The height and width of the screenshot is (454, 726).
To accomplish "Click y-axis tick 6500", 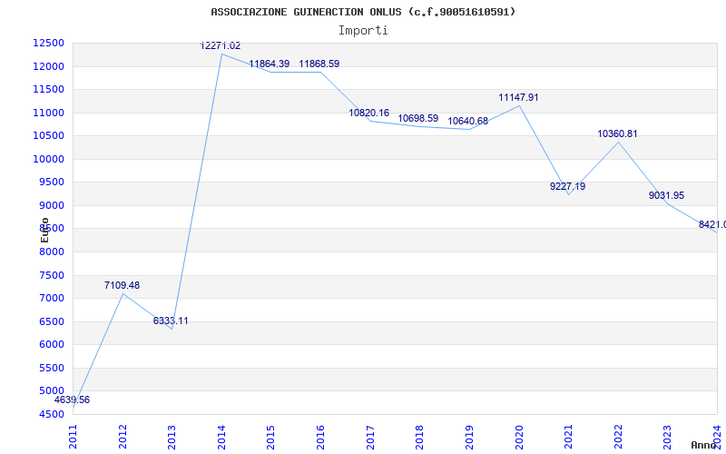I will pyautogui.click(x=51, y=321).
